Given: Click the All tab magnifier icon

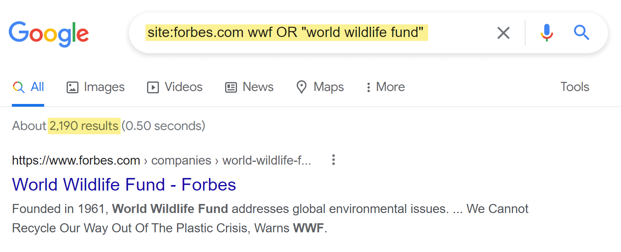Looking at the screenshot, I should point(18,87).
